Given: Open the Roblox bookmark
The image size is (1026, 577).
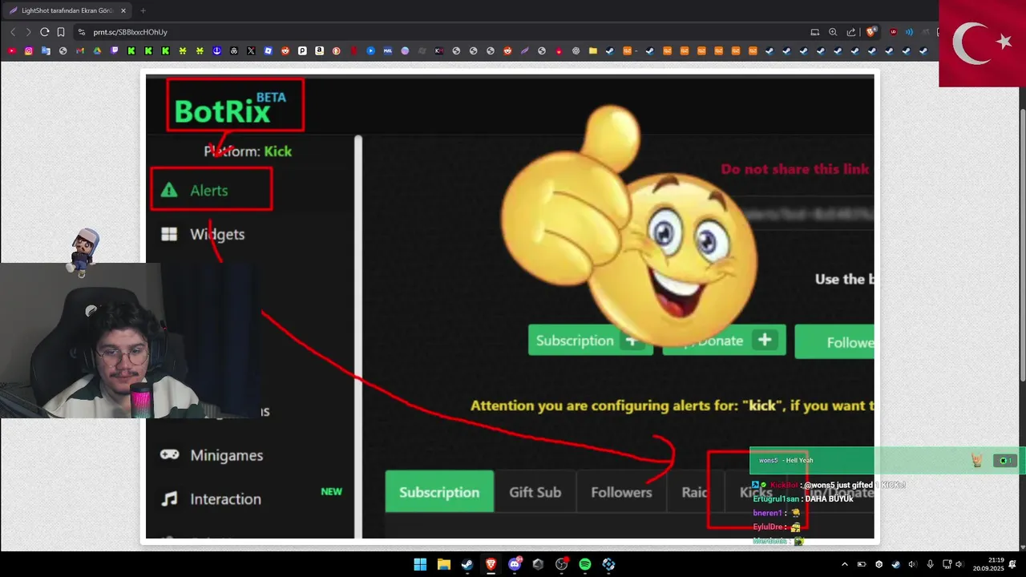Looking at the screenshot, I should click(x=269, y=50).
